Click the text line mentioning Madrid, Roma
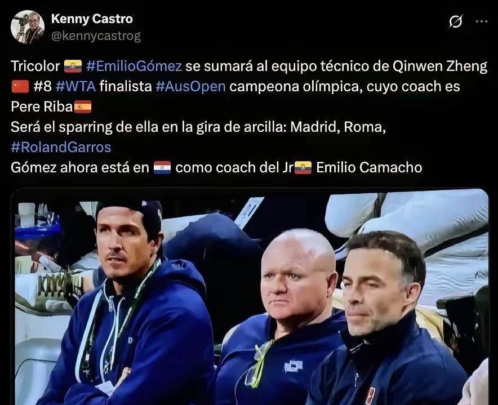 [198, 127]
